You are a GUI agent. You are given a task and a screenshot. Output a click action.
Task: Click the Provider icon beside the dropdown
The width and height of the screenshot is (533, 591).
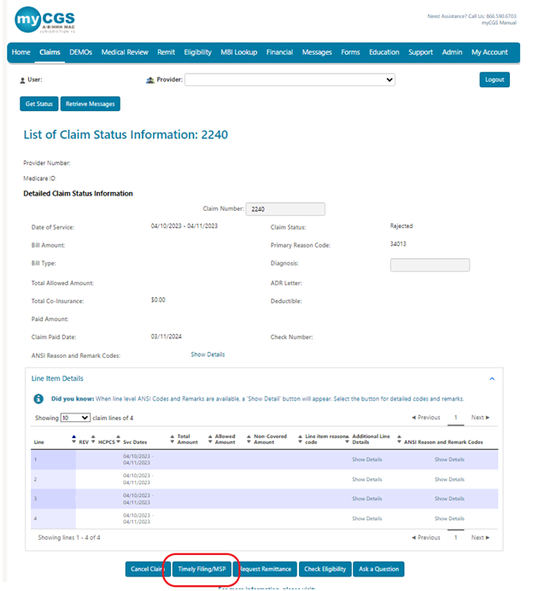click(x=150, y=79)
